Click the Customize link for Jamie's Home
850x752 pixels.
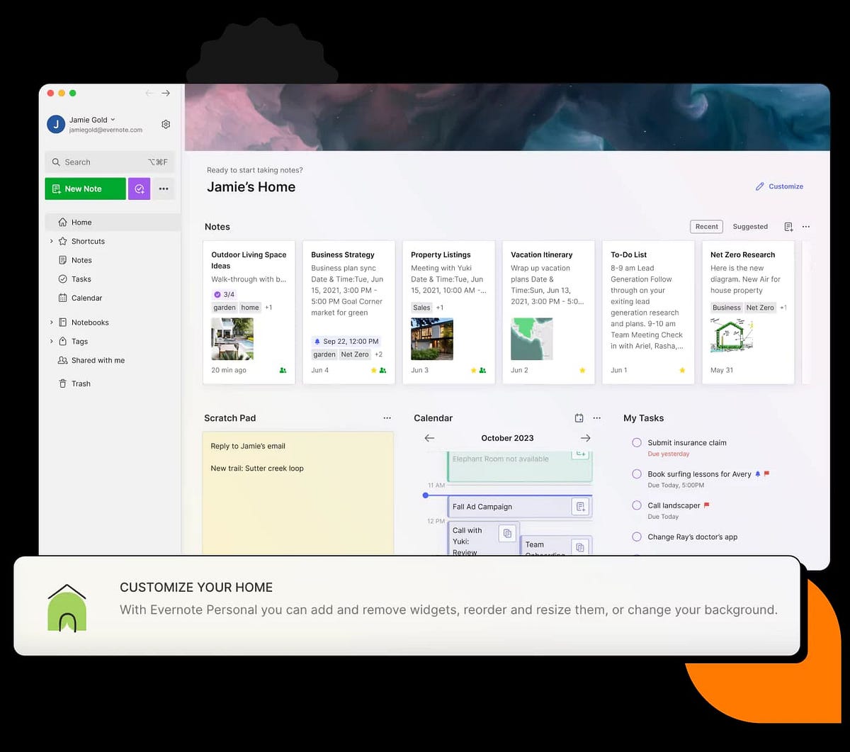(x=779, y=186)
